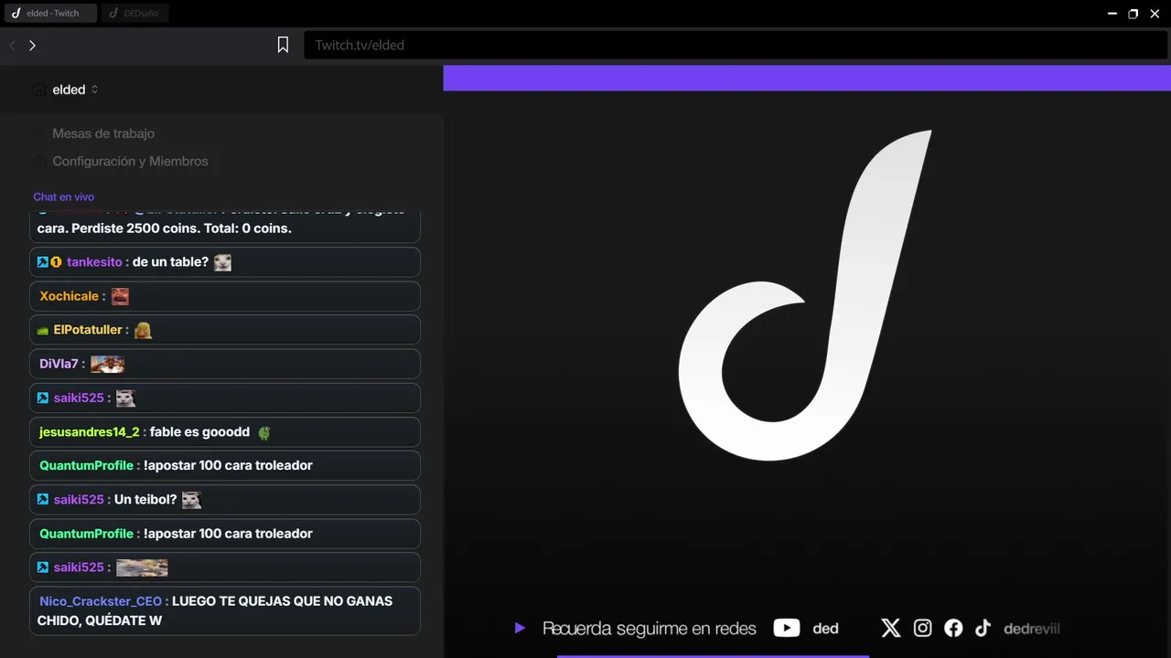Open the elded workspace switcher chevron
The height and width of the screenshot is (658, 1171).
tap(94, 90)
